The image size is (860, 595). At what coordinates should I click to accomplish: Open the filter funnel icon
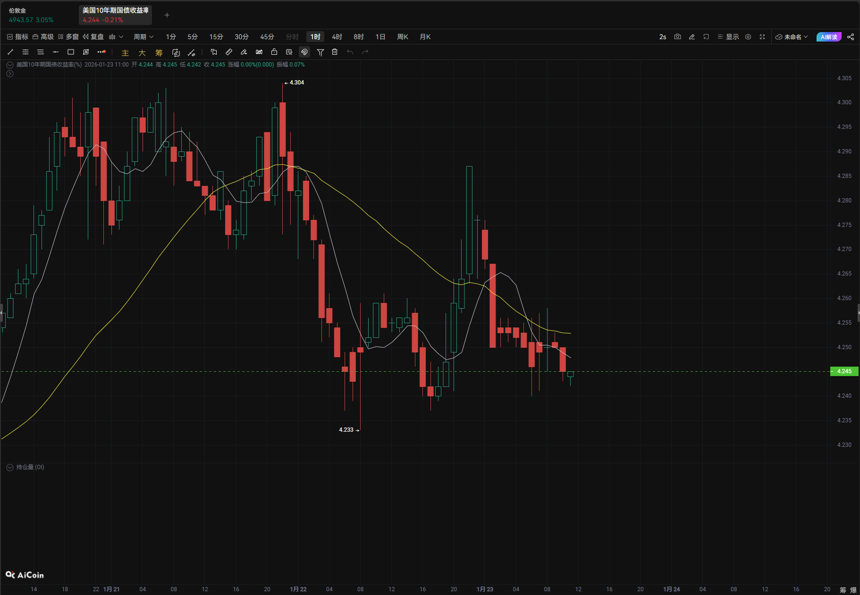[x=320, y=52]
